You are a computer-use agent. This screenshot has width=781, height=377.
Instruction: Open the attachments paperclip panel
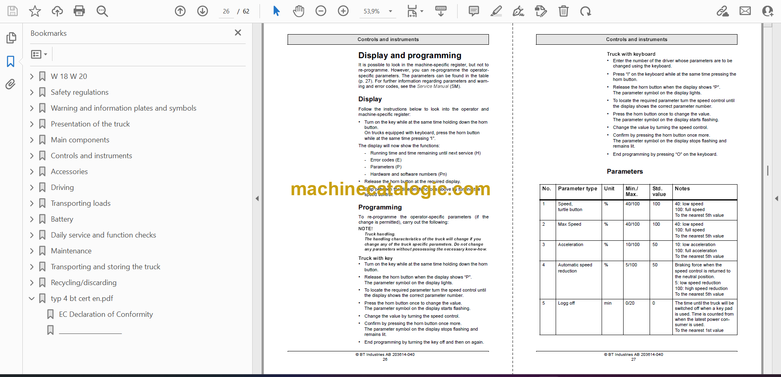pos(11,84)
